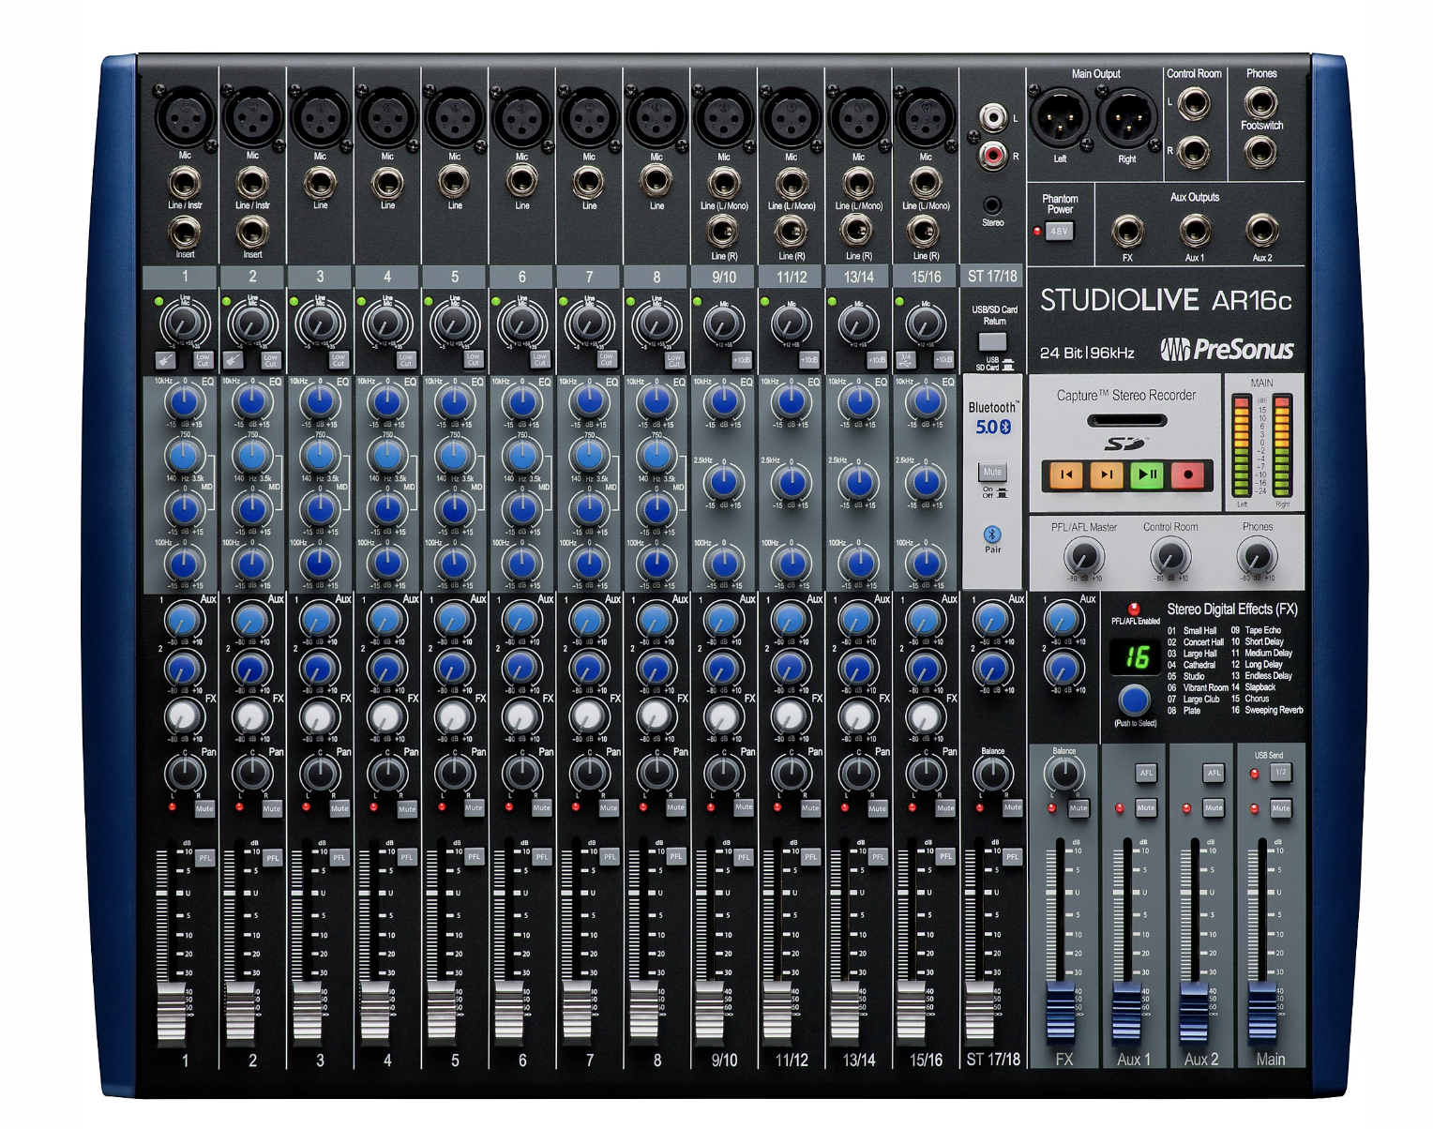Click the Main Output Right XLR connector
This screenshot has height=1129, width=1433.
[x=1127, y=118]
